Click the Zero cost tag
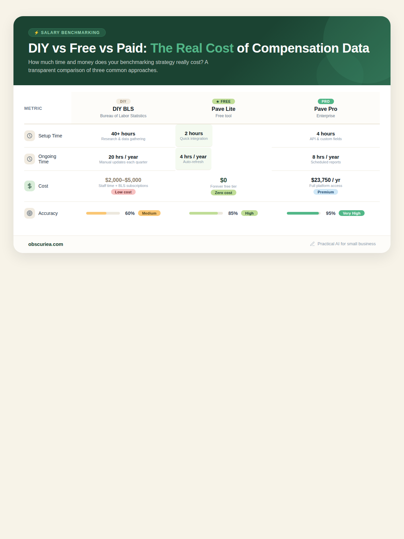Viewport: 404px width, 539px height. tap(224, 193)
